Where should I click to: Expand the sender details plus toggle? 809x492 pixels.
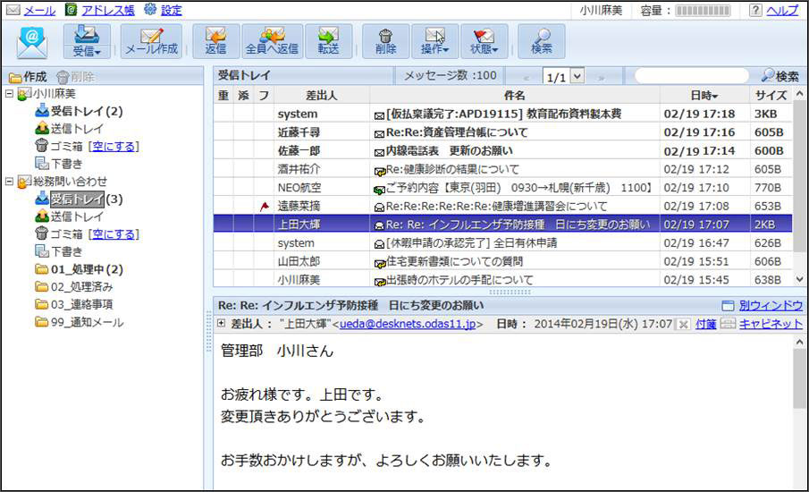point(221,324)
